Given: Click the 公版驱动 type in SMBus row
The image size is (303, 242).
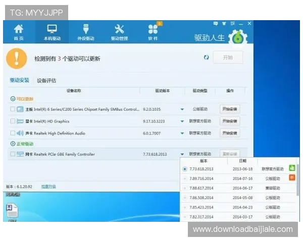Looking at the screenshot, I should (x=200, y=109).
